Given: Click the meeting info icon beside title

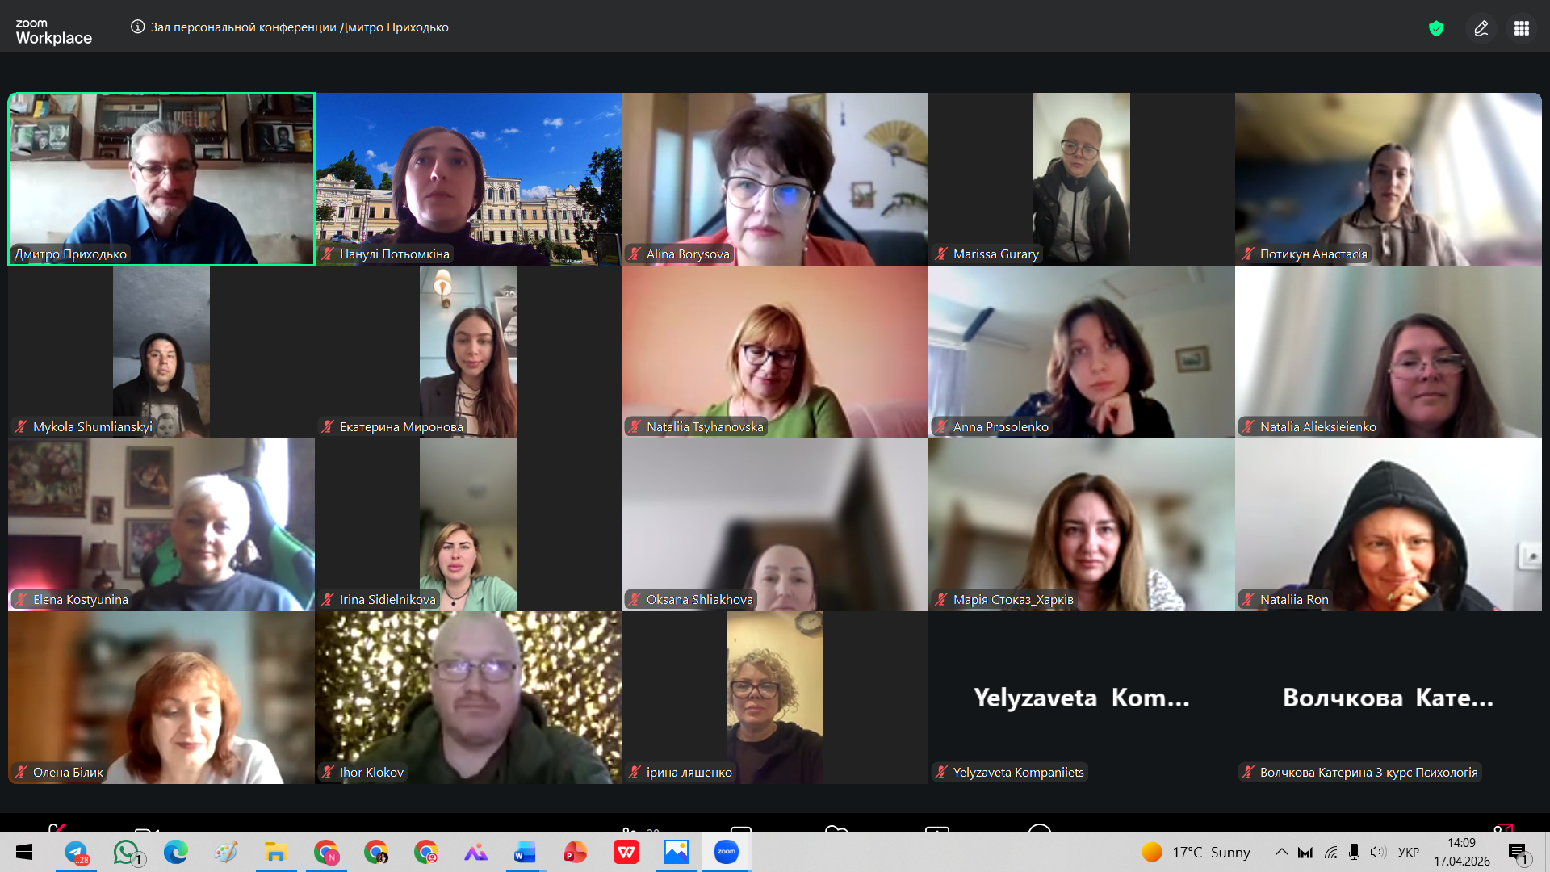Looking at the screenshot, I should (x=137, y=27).
